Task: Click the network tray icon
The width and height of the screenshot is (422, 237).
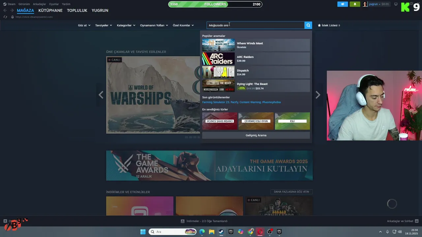Action: click(x=394, y=232)
